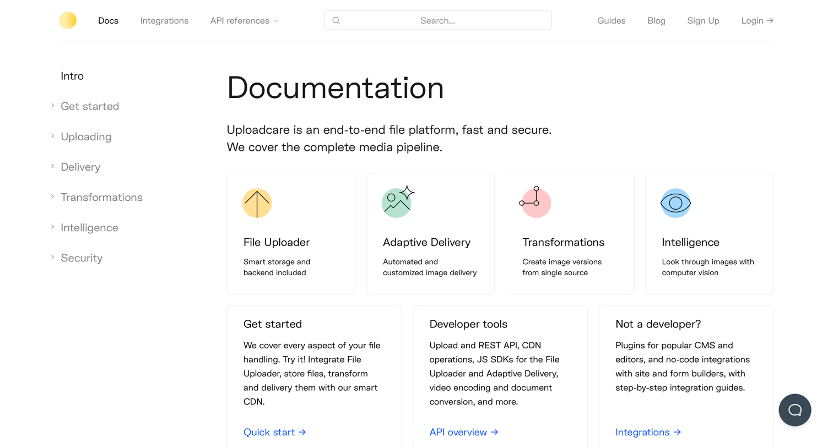
Task: Open the Guides nav link
Action: coord(612,20)
